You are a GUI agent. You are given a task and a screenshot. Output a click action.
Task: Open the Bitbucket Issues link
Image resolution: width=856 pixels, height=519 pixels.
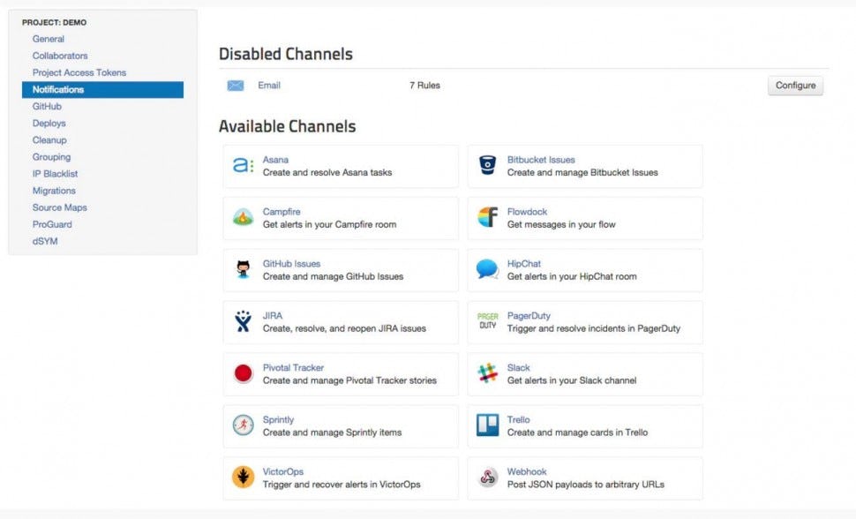(541, 160)
